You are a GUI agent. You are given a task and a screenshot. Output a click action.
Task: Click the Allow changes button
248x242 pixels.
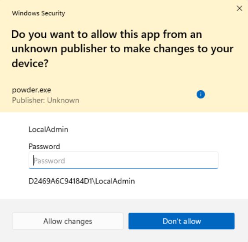pyautogui.click(x=68, y=221)
